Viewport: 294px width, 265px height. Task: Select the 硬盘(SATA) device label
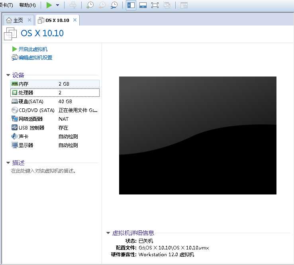pos(31,102)
